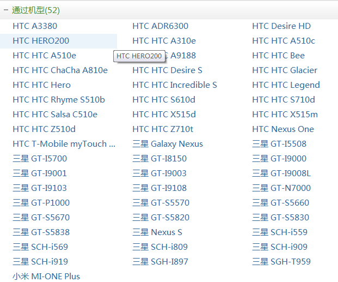Open 三星 GT-S5660 entry

pos(281,202)
